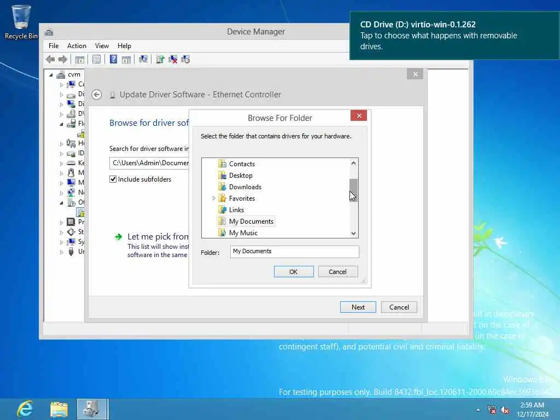Select the keyboard category icon in device tree

click(x=71, y=163)
